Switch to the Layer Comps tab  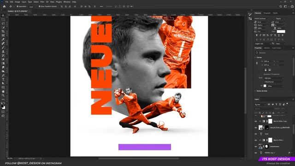point(277,48)
